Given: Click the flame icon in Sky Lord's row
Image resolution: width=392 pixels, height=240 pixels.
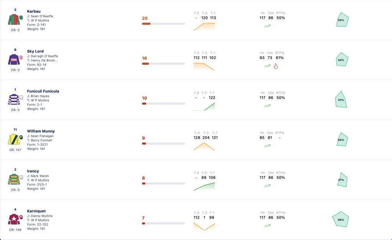Looking at the screenshot, I should [x=276, y=66].
